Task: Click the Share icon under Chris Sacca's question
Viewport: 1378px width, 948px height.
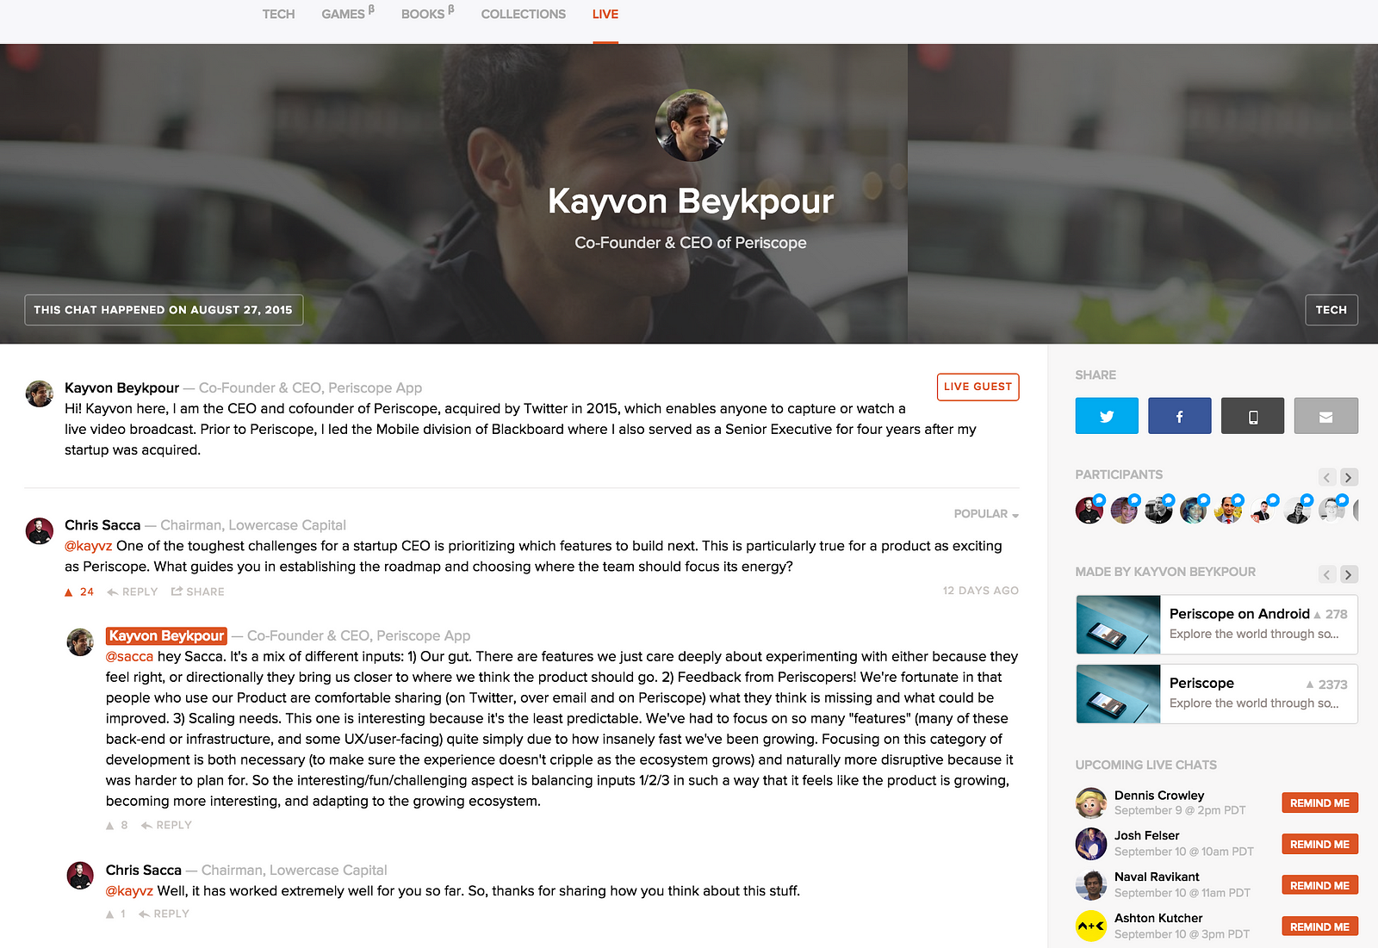Action: pyautogui.click(x=198, y=592)
